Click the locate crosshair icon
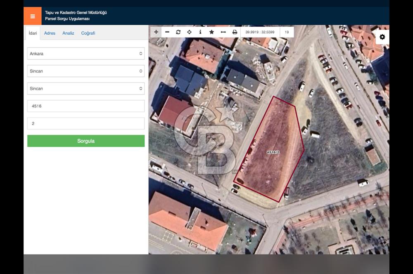 [190, 32]
